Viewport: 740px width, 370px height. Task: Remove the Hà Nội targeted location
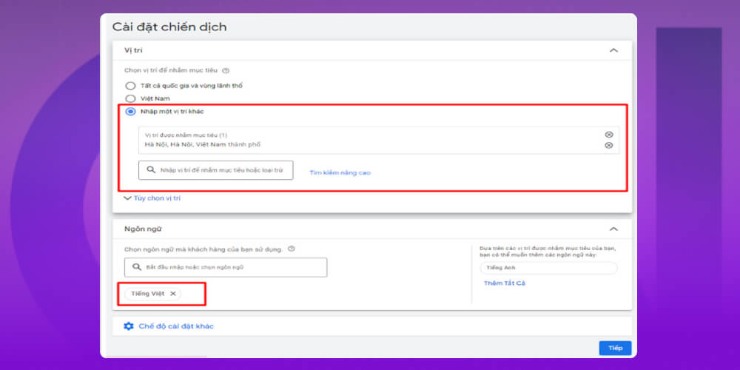tap(609, 145)
